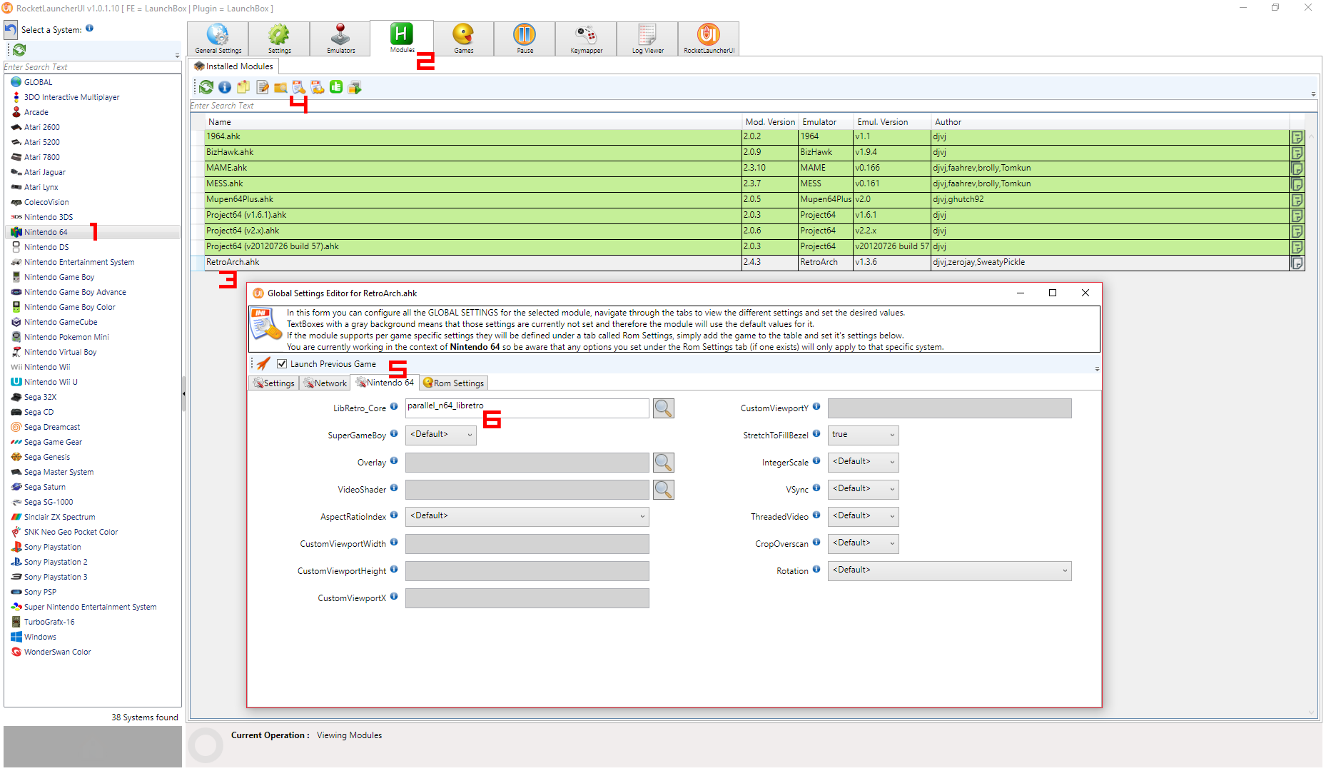1326x771 pixels.
Task: Expand the StretchToFillBezel dropdown
Action: [x=863, y=435]
